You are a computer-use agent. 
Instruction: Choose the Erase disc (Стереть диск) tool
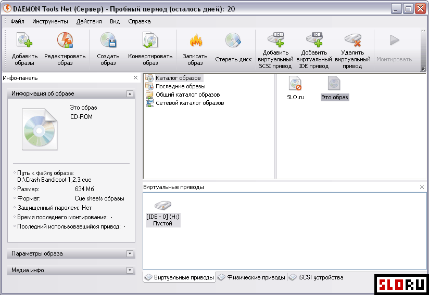click(233, 40)
